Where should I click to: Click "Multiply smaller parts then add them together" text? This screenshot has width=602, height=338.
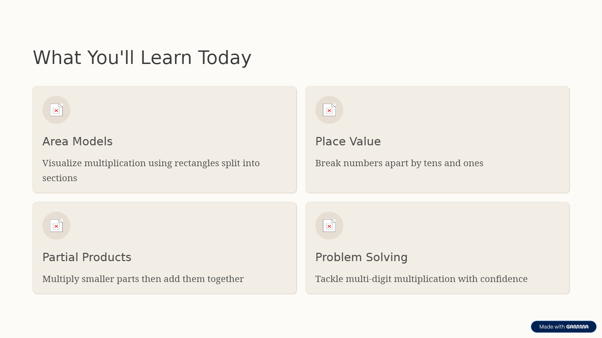tap(143, 279)
